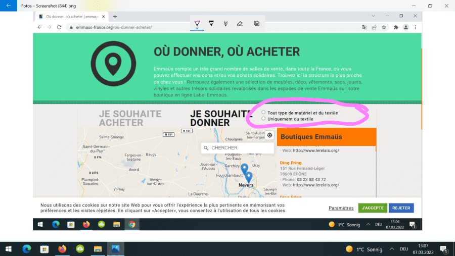Open the Windows Start menu on bottom taskbar
The image size is (455, 256).
coord(9,249)
